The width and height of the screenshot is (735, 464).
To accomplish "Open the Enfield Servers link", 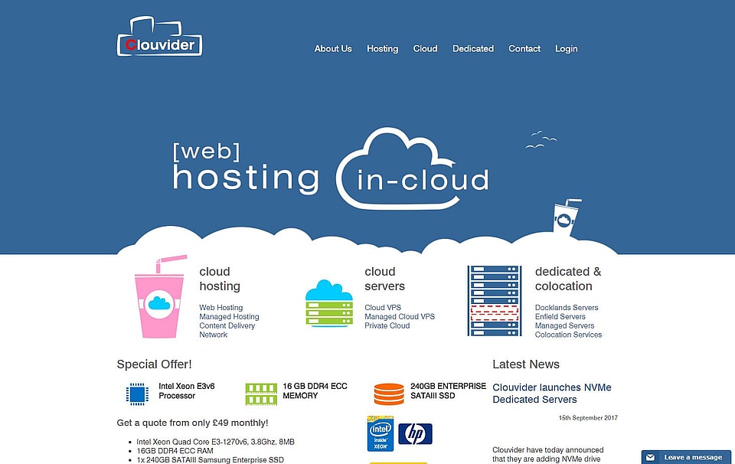I will [560, 316].
